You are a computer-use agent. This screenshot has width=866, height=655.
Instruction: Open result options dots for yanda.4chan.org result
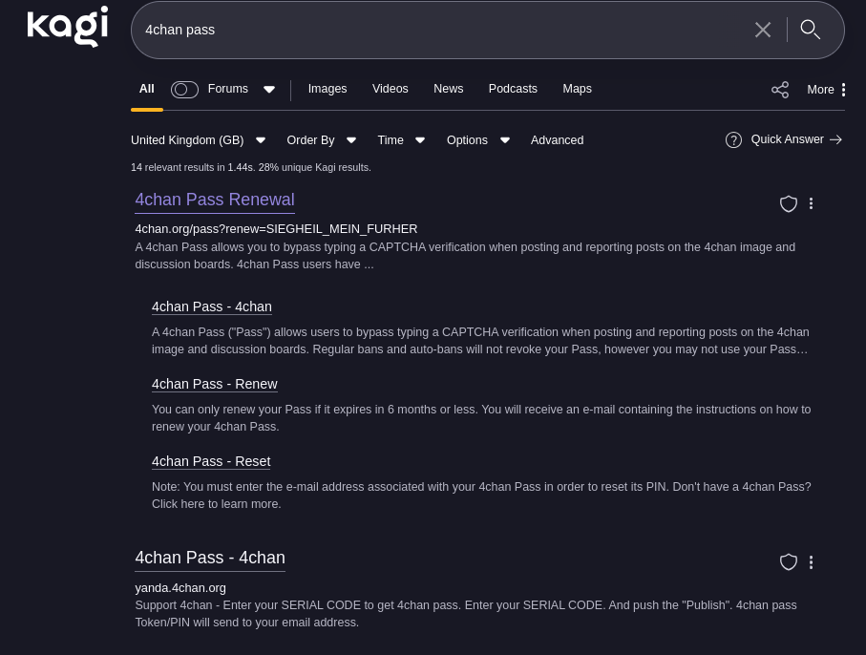pyautogui.click(x=811, y=562)
